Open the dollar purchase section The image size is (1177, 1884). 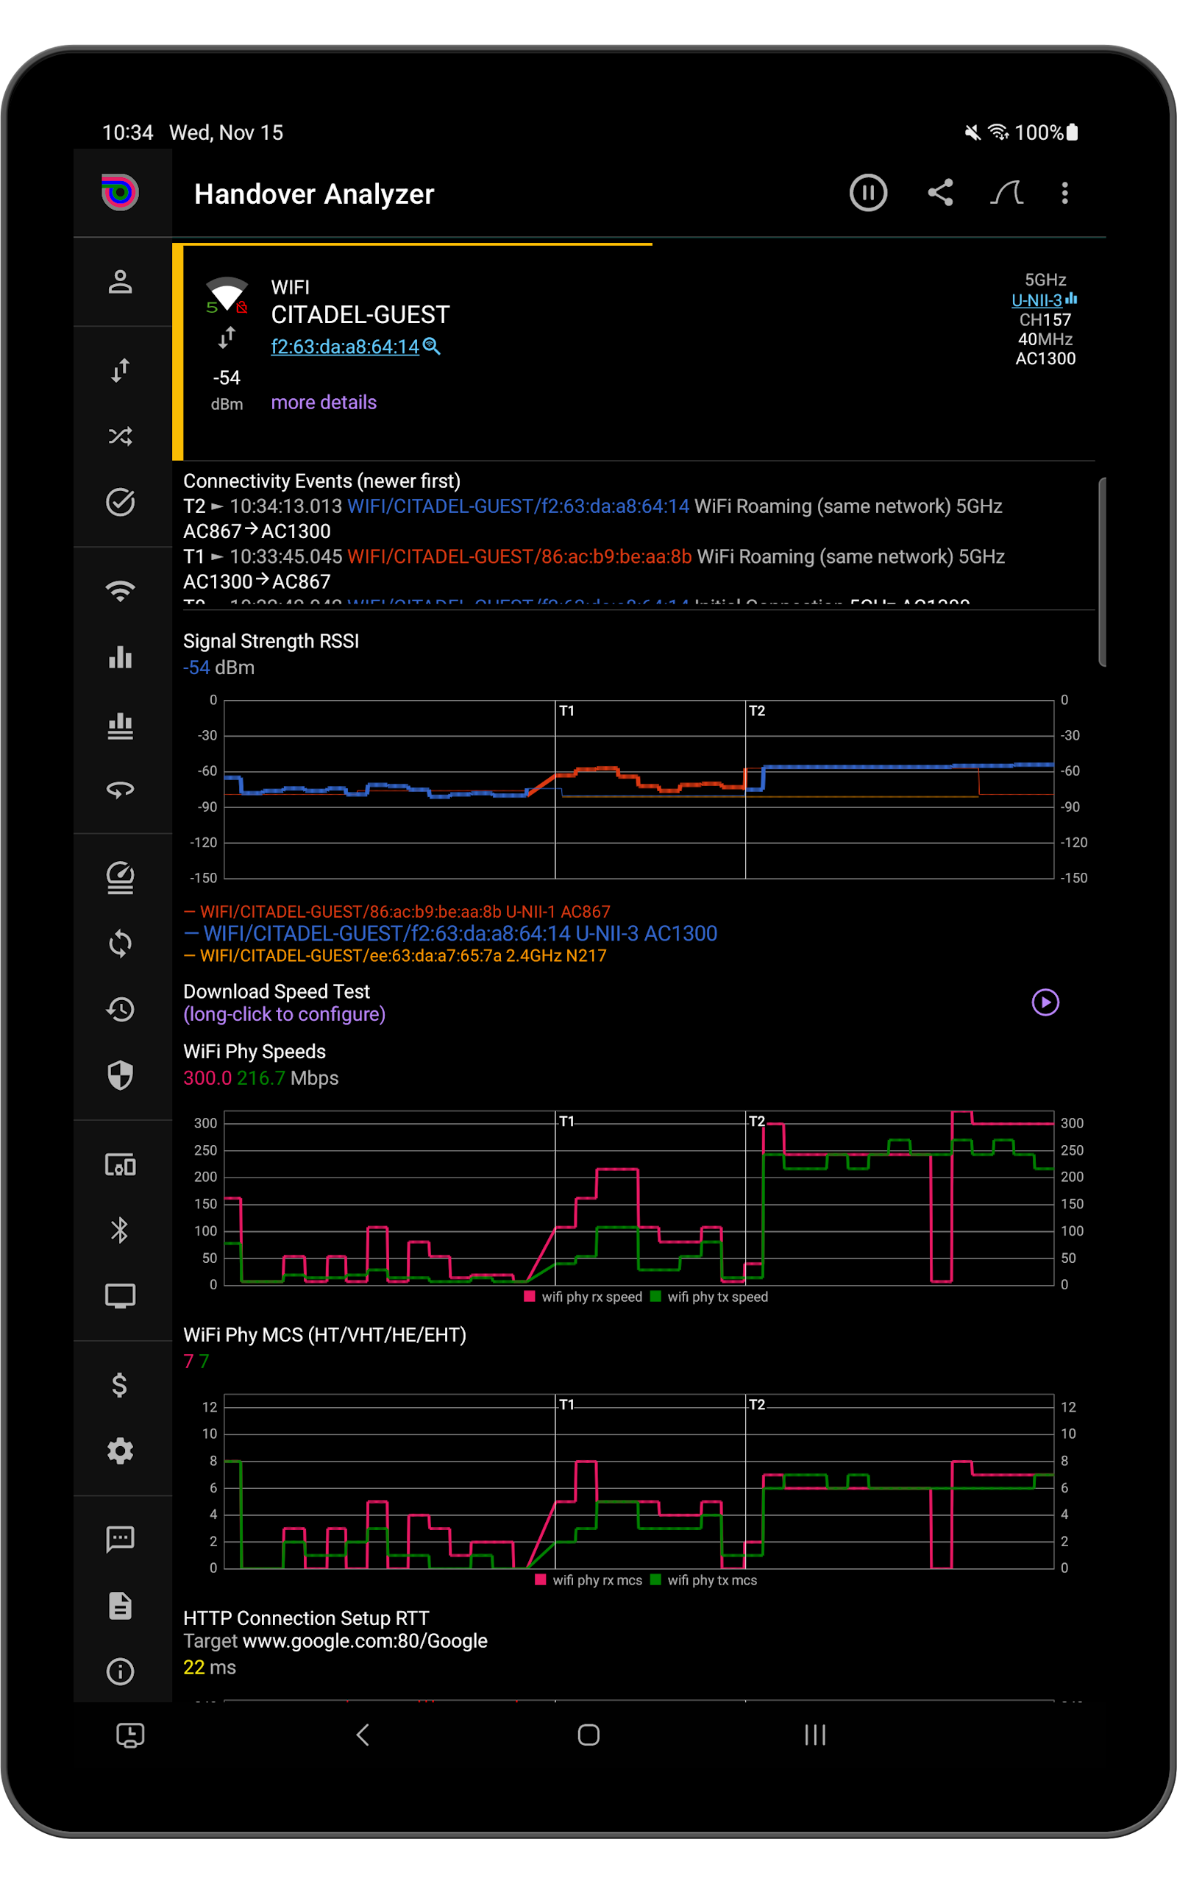pyautogui.click(x=121, y=1384)
